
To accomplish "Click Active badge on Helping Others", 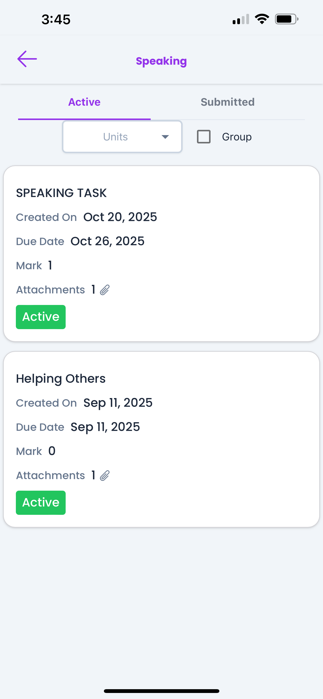I will pyautogui.click(x=41, y=502).
